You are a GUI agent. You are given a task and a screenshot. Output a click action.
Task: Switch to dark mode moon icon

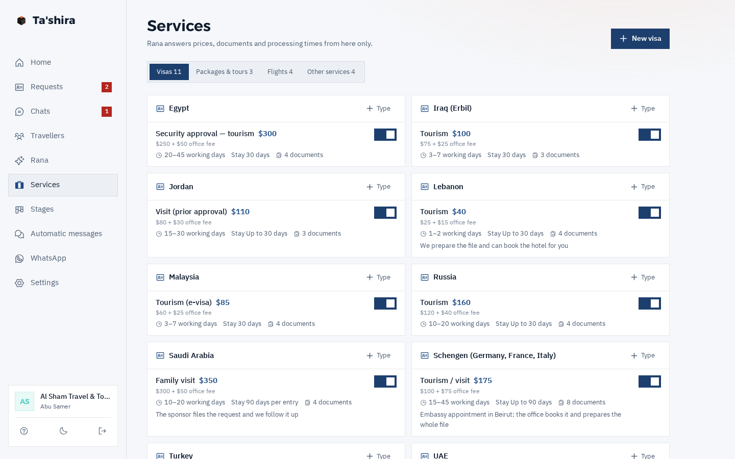[x=63, y=431]
